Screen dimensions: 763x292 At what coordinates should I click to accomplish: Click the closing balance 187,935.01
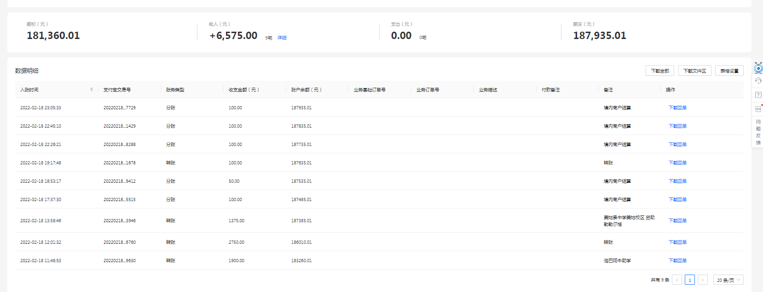600,35
